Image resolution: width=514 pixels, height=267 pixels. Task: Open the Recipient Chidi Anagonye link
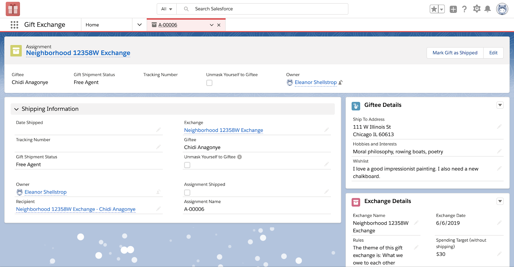tap(76, 209)
